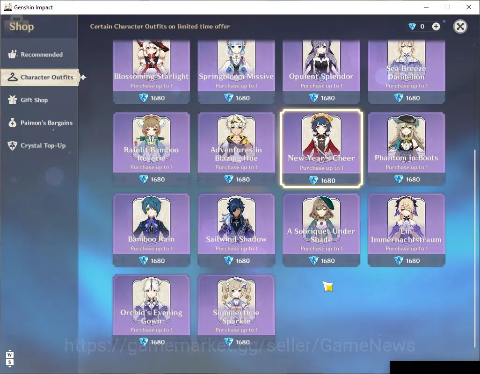This screenshot has width=480, height=374.
Task: Select the Character Outfits tab
Action: (x=40, y=77)
